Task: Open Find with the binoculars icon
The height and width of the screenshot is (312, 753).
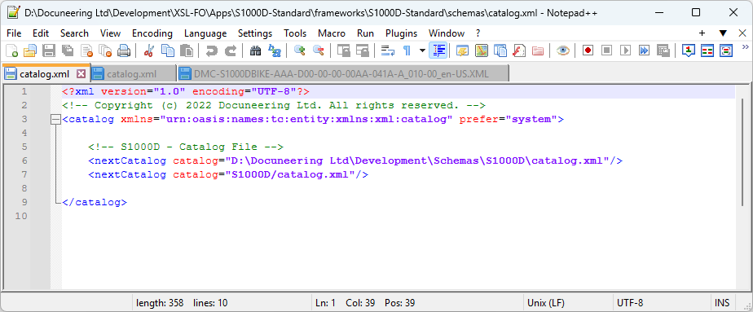Action: pos(256,51)
